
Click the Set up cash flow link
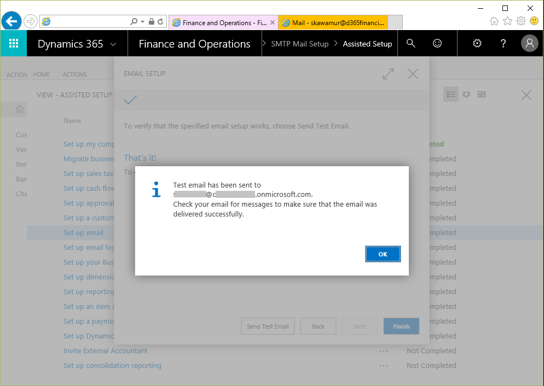pos(89,189)
